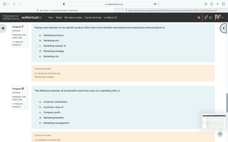Click the Safari share icon
This screenshot has width=228, height=142.
pyautogui.click(x=212, y=4)
